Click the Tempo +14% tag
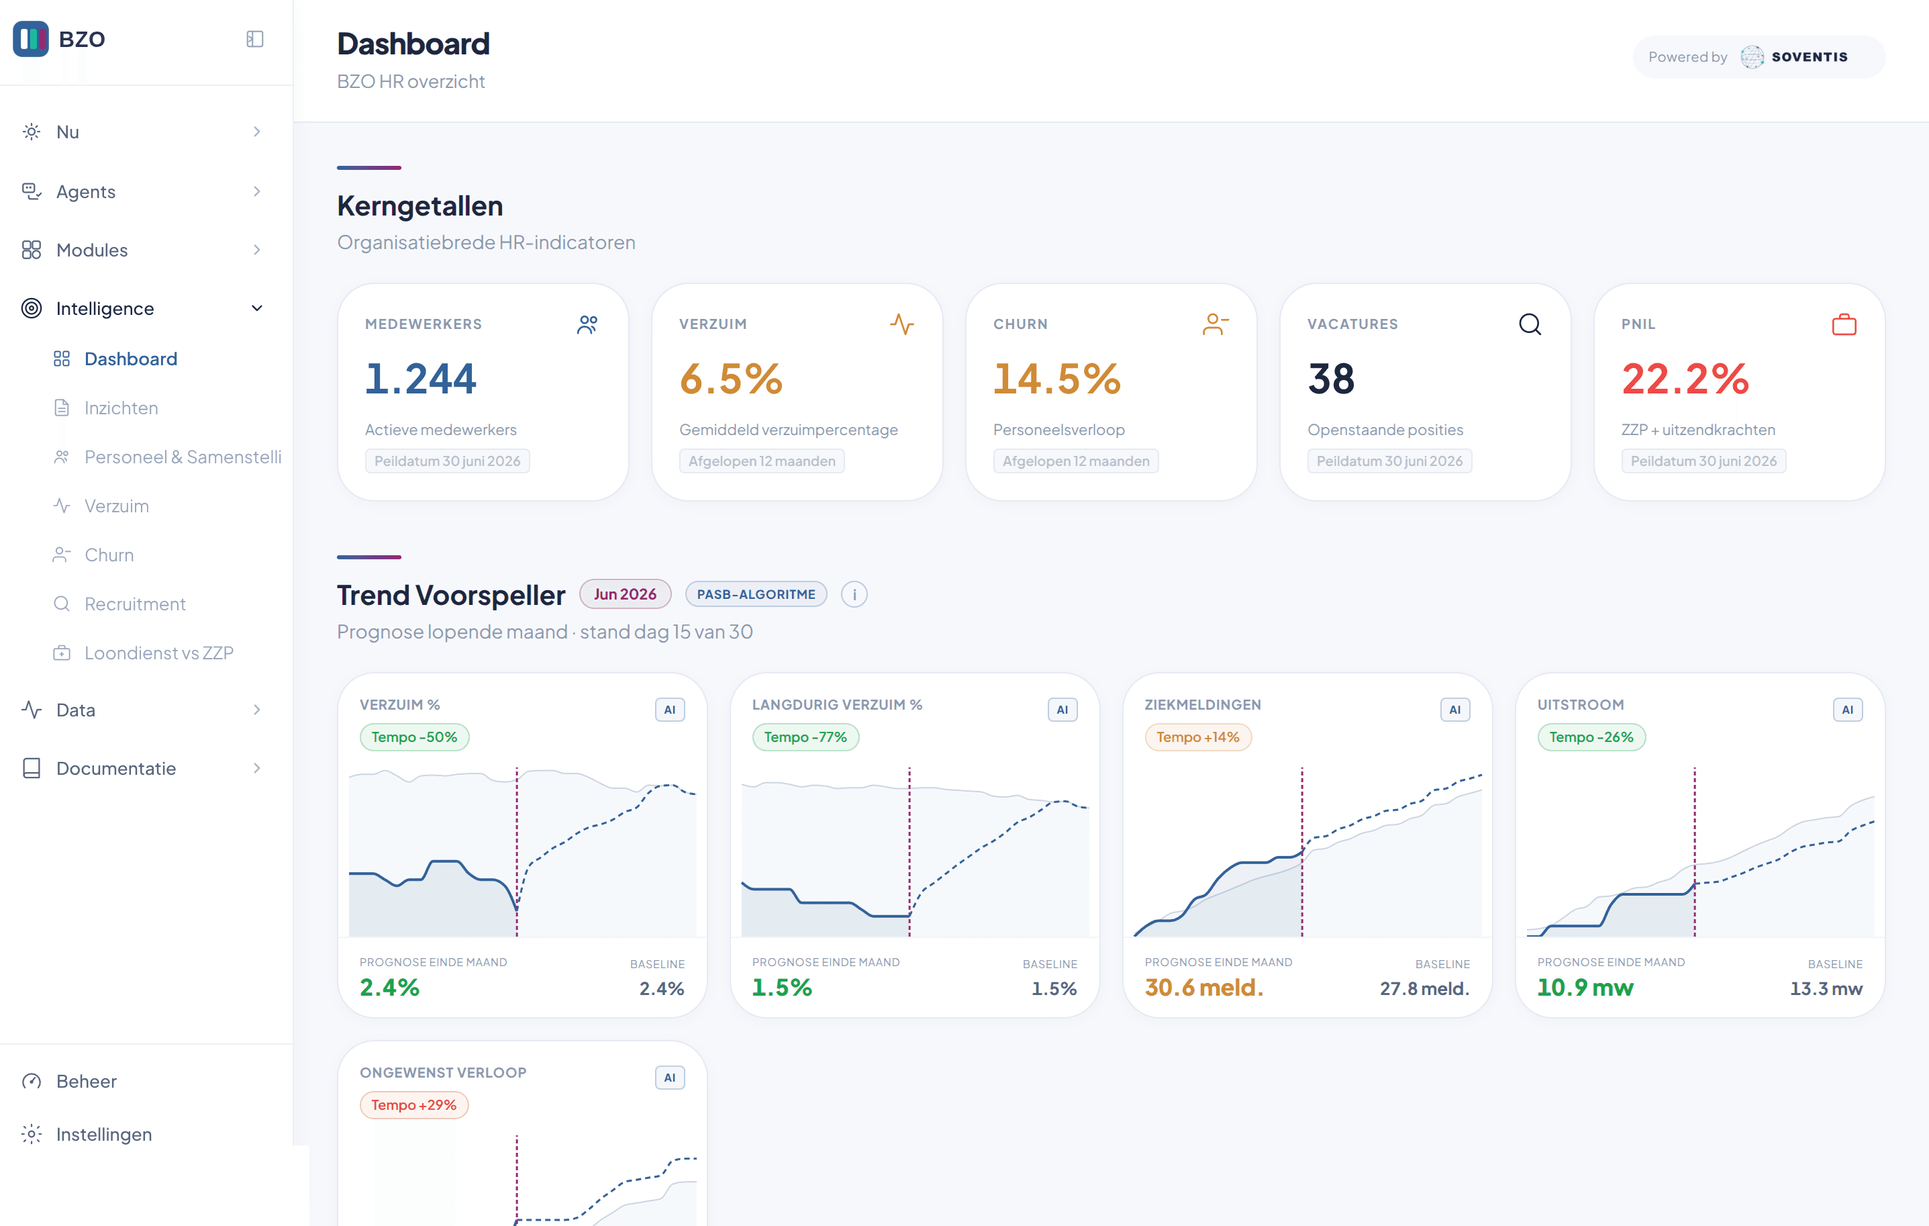1929x1226 pixels. click(x=1197, y=737)
